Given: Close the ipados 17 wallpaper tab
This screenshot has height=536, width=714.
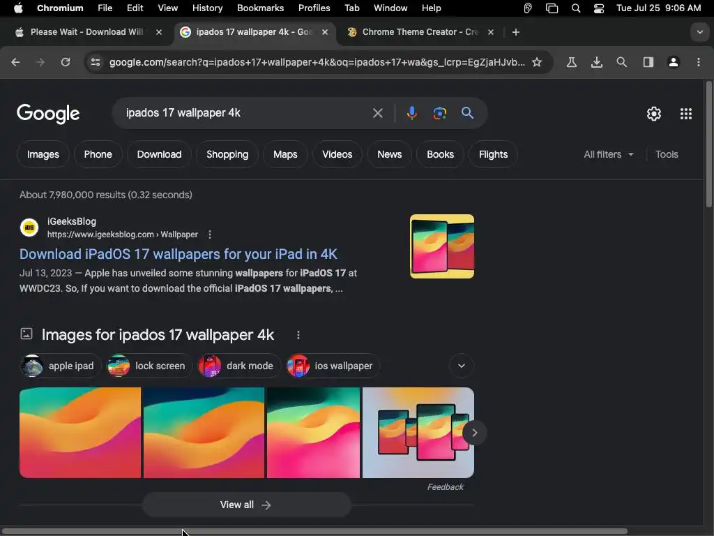Looking at the screenshot, I should pos(325,32).
